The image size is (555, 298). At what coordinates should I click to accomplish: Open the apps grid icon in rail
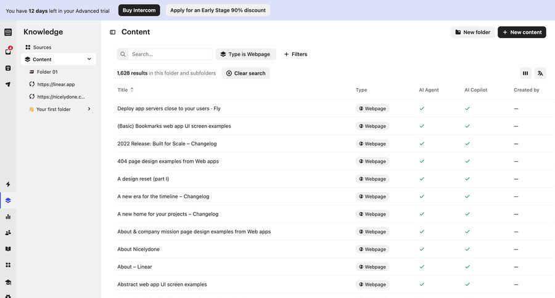8,265
